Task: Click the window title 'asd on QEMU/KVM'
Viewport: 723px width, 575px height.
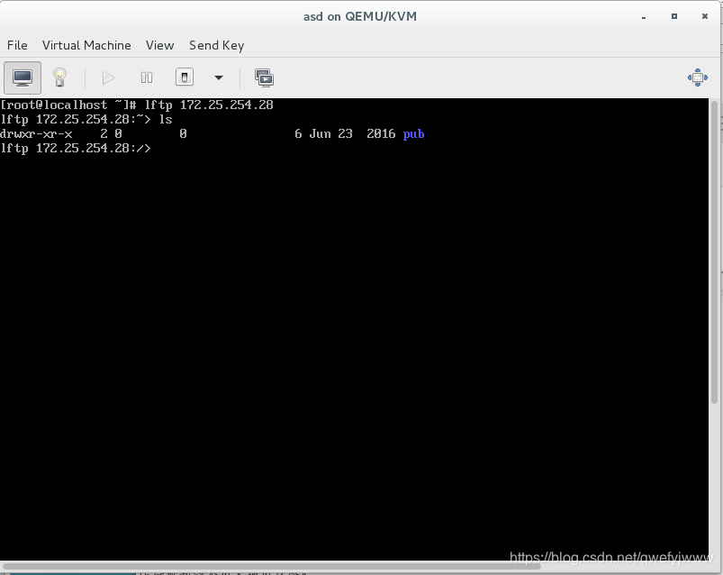Action: 360,16
